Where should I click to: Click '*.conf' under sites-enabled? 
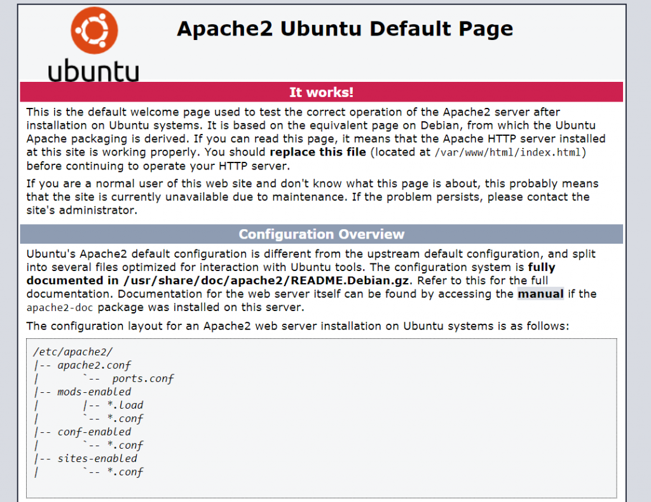(125, 472)
